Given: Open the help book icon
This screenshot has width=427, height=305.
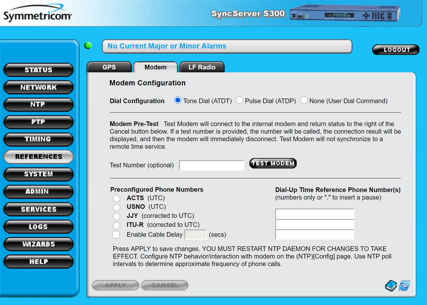Looking at the screenshot, I should click(391, 286).
